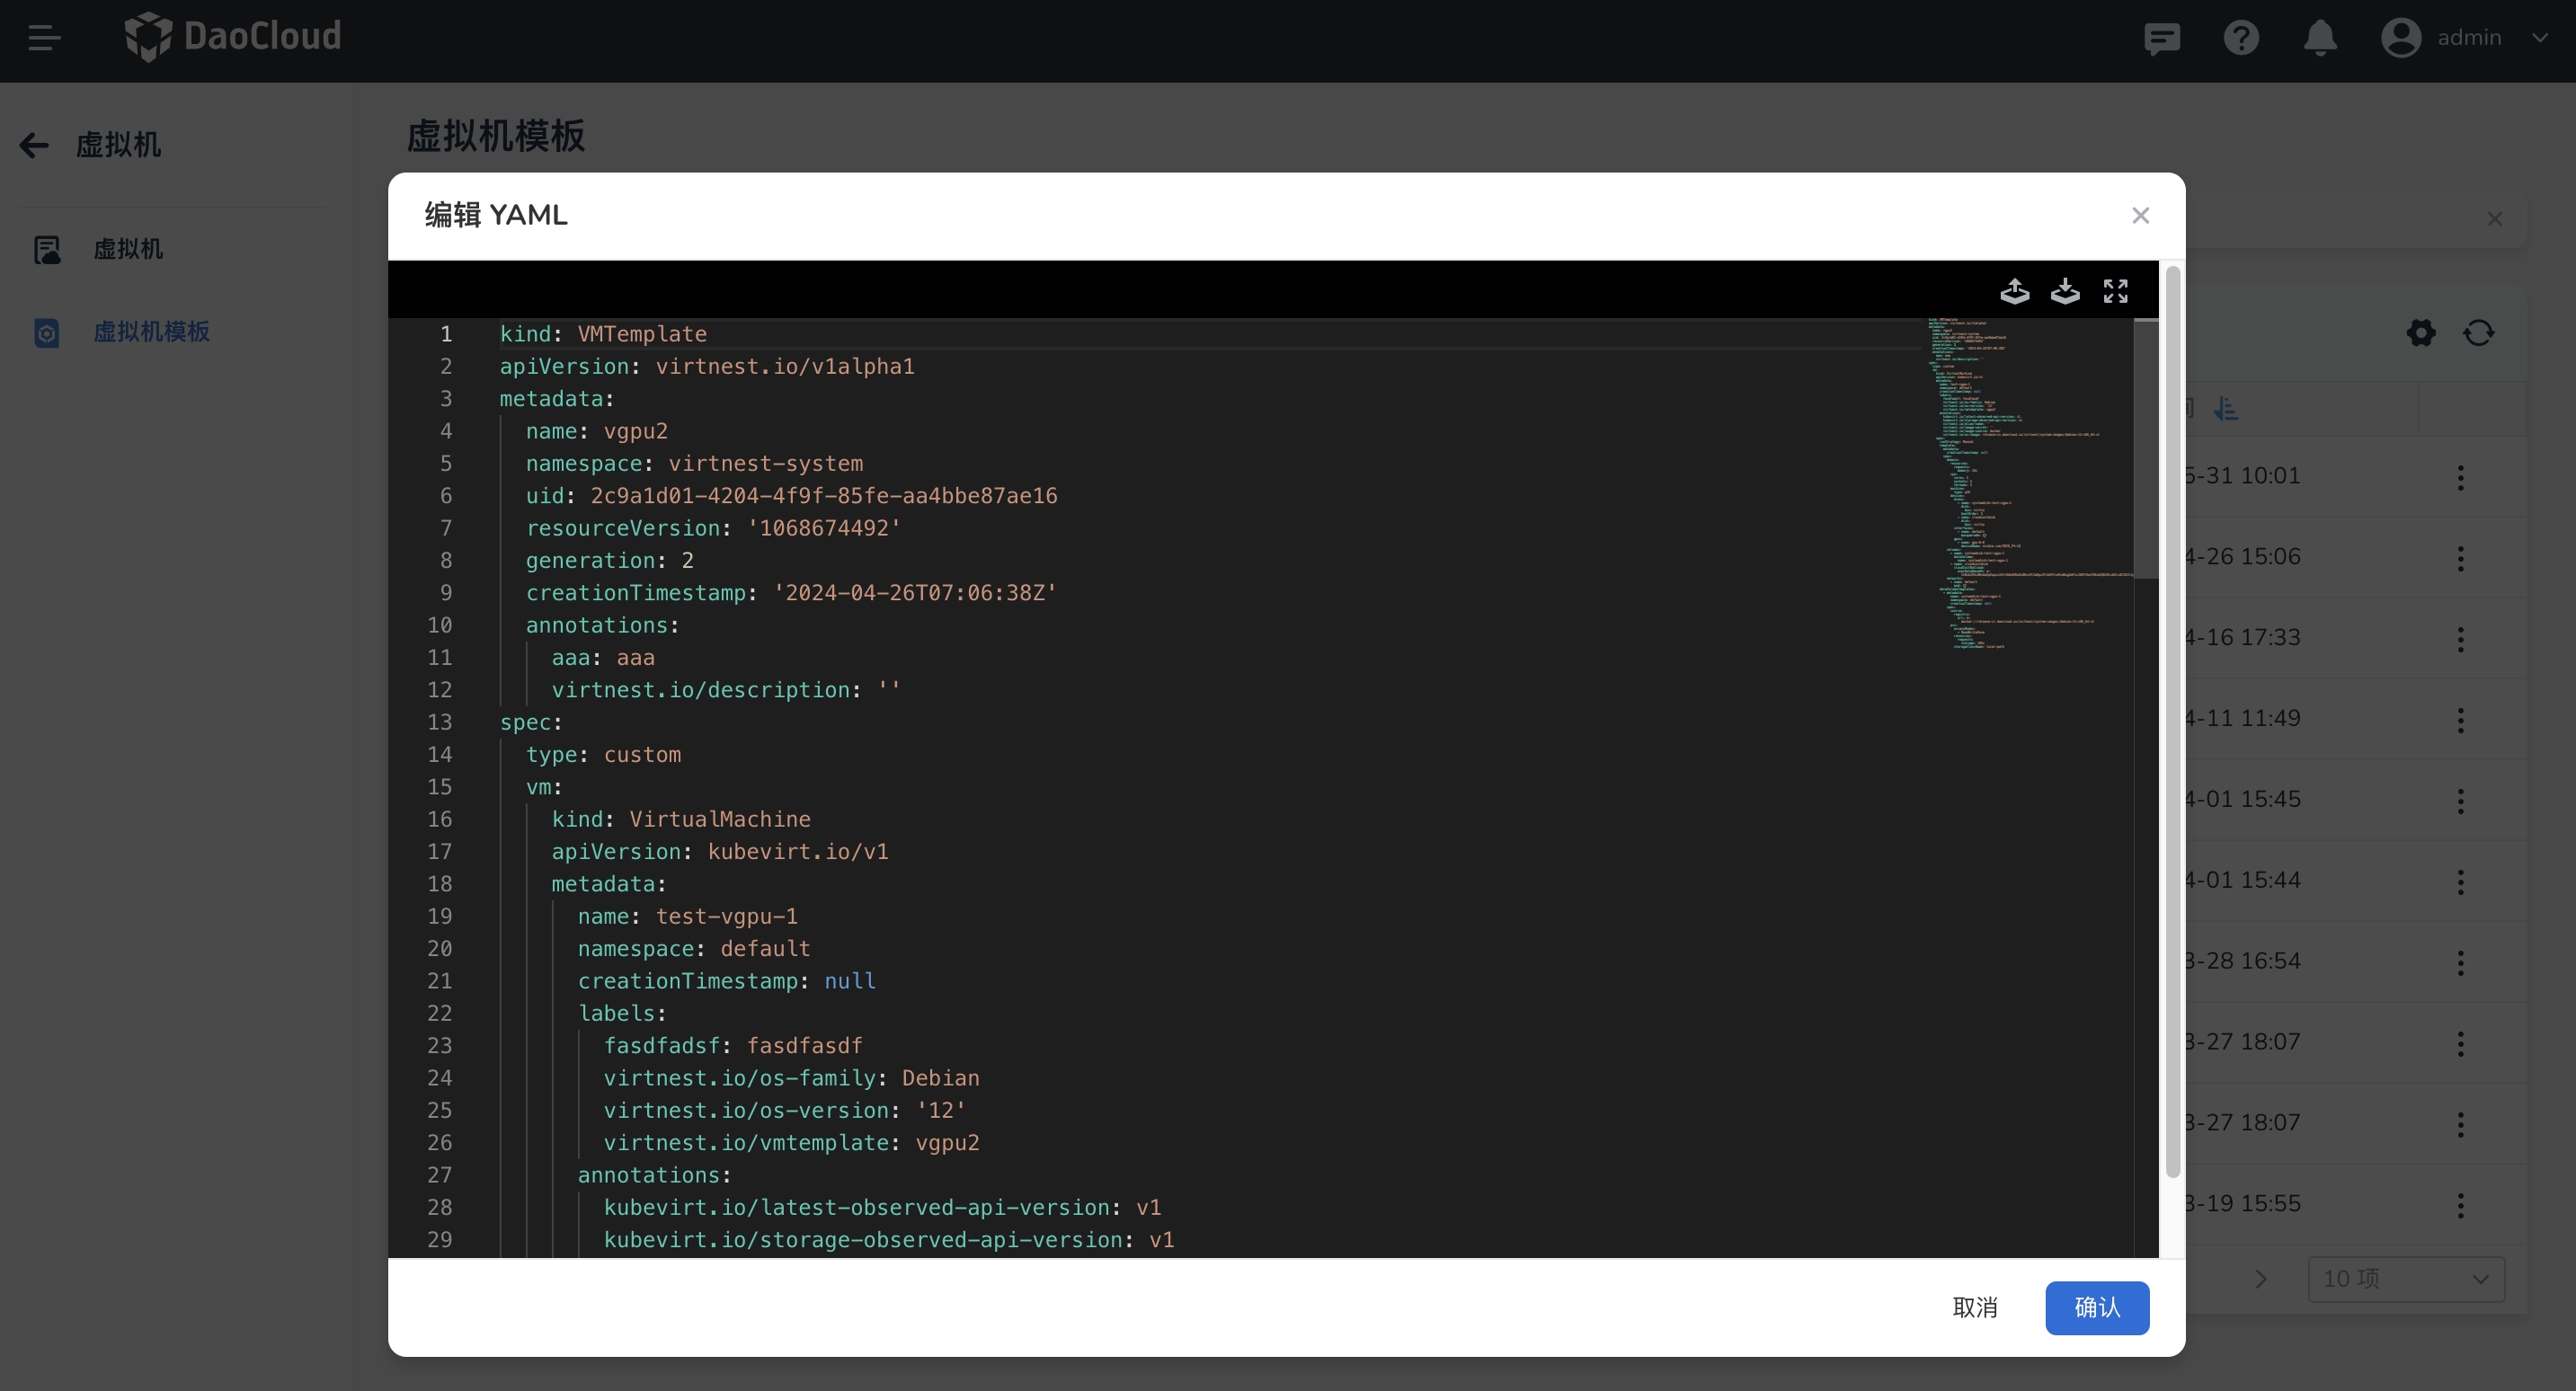Click the 取消 button
2576x1391 pixels.
pos(1974,1307)
